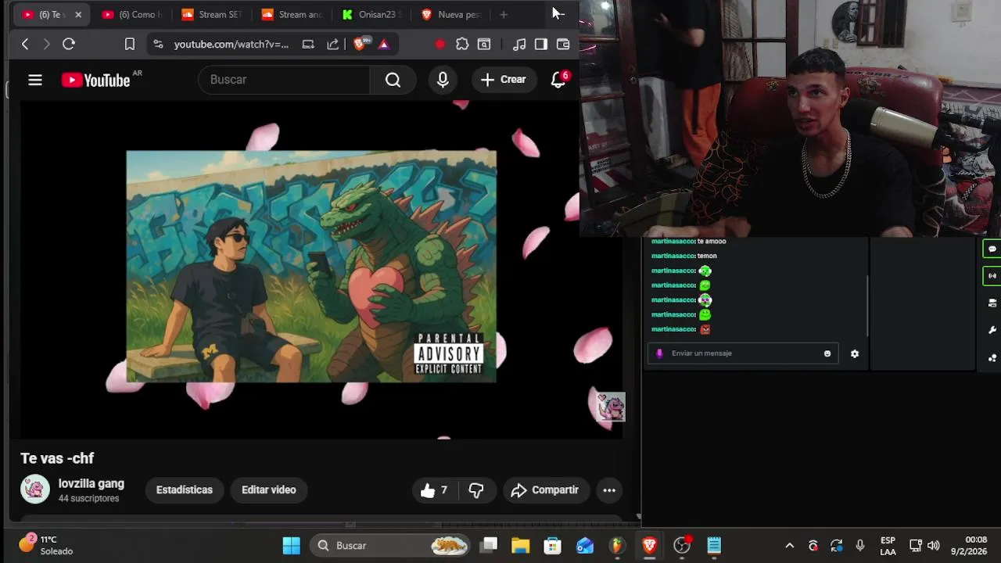Open Microsoft Store from the taskbar
The image size is (1001, 563).
point(553,545)
